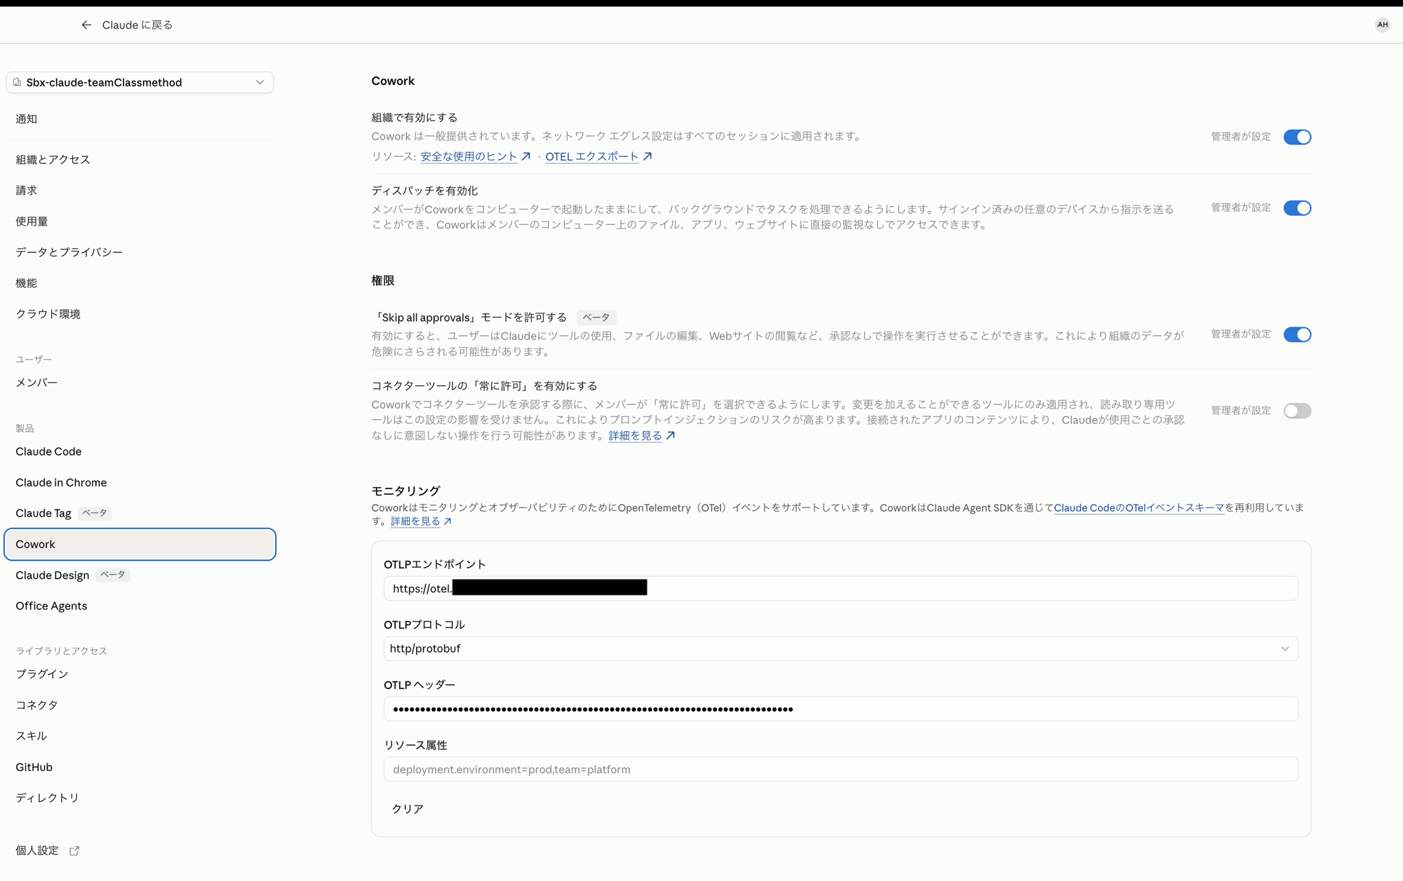This screenshot has width=1403, height=881.
Task: Click the OTLP ヘッダー masked input field
Action: click(x=840, y=709)
